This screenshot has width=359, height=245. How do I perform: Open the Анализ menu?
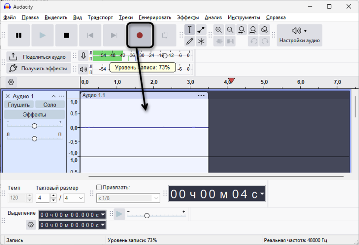click(x=213, y=17)
